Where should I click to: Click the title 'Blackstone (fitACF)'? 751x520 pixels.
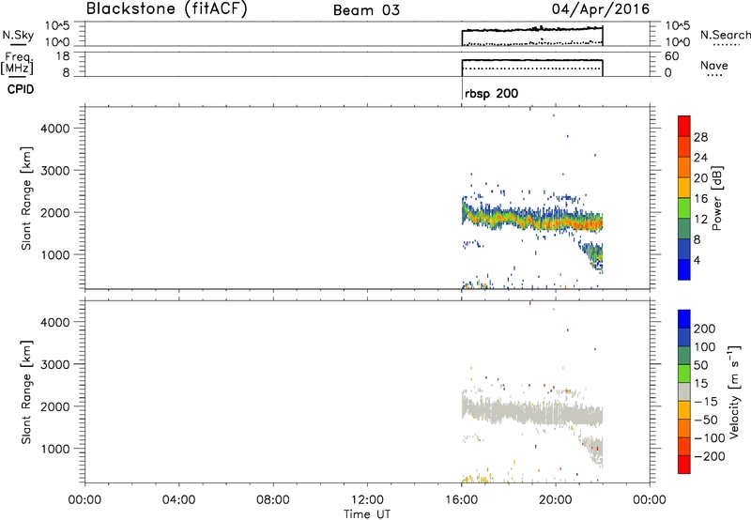click(x=167, y=9)
